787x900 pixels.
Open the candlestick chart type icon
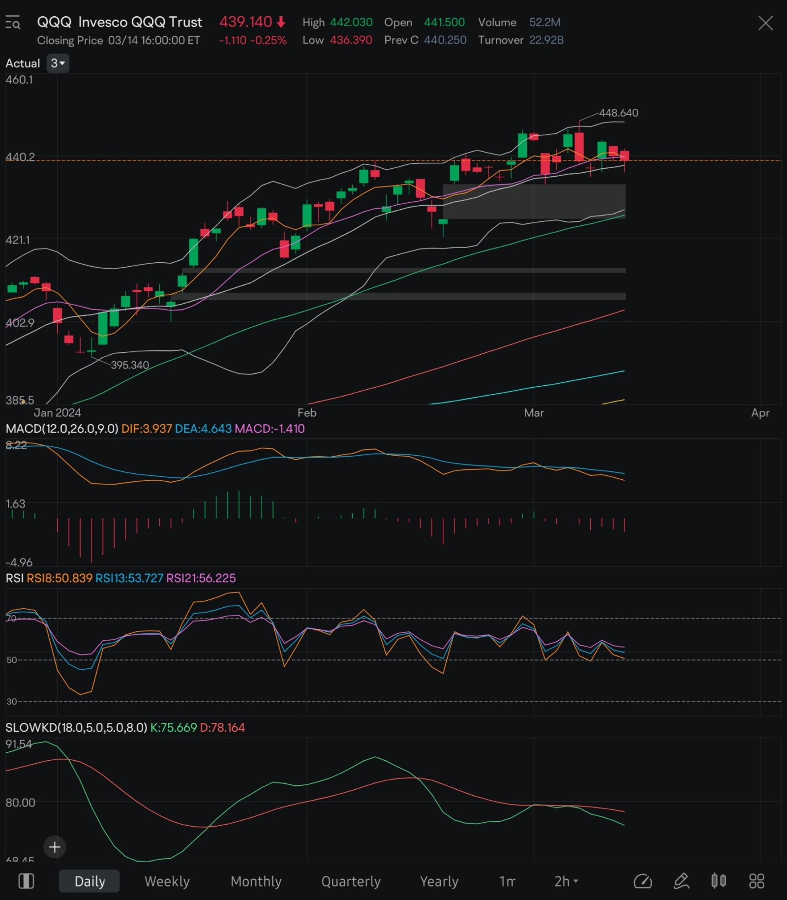click(x=719, y=881)
